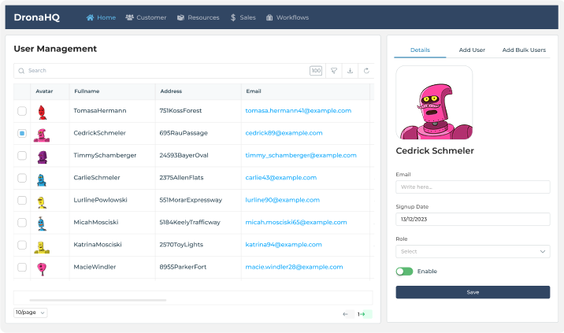Image resolution: width=564 pixels, height=333 pixels.
Task: Go to next page arrow
Action: [364, 314]
